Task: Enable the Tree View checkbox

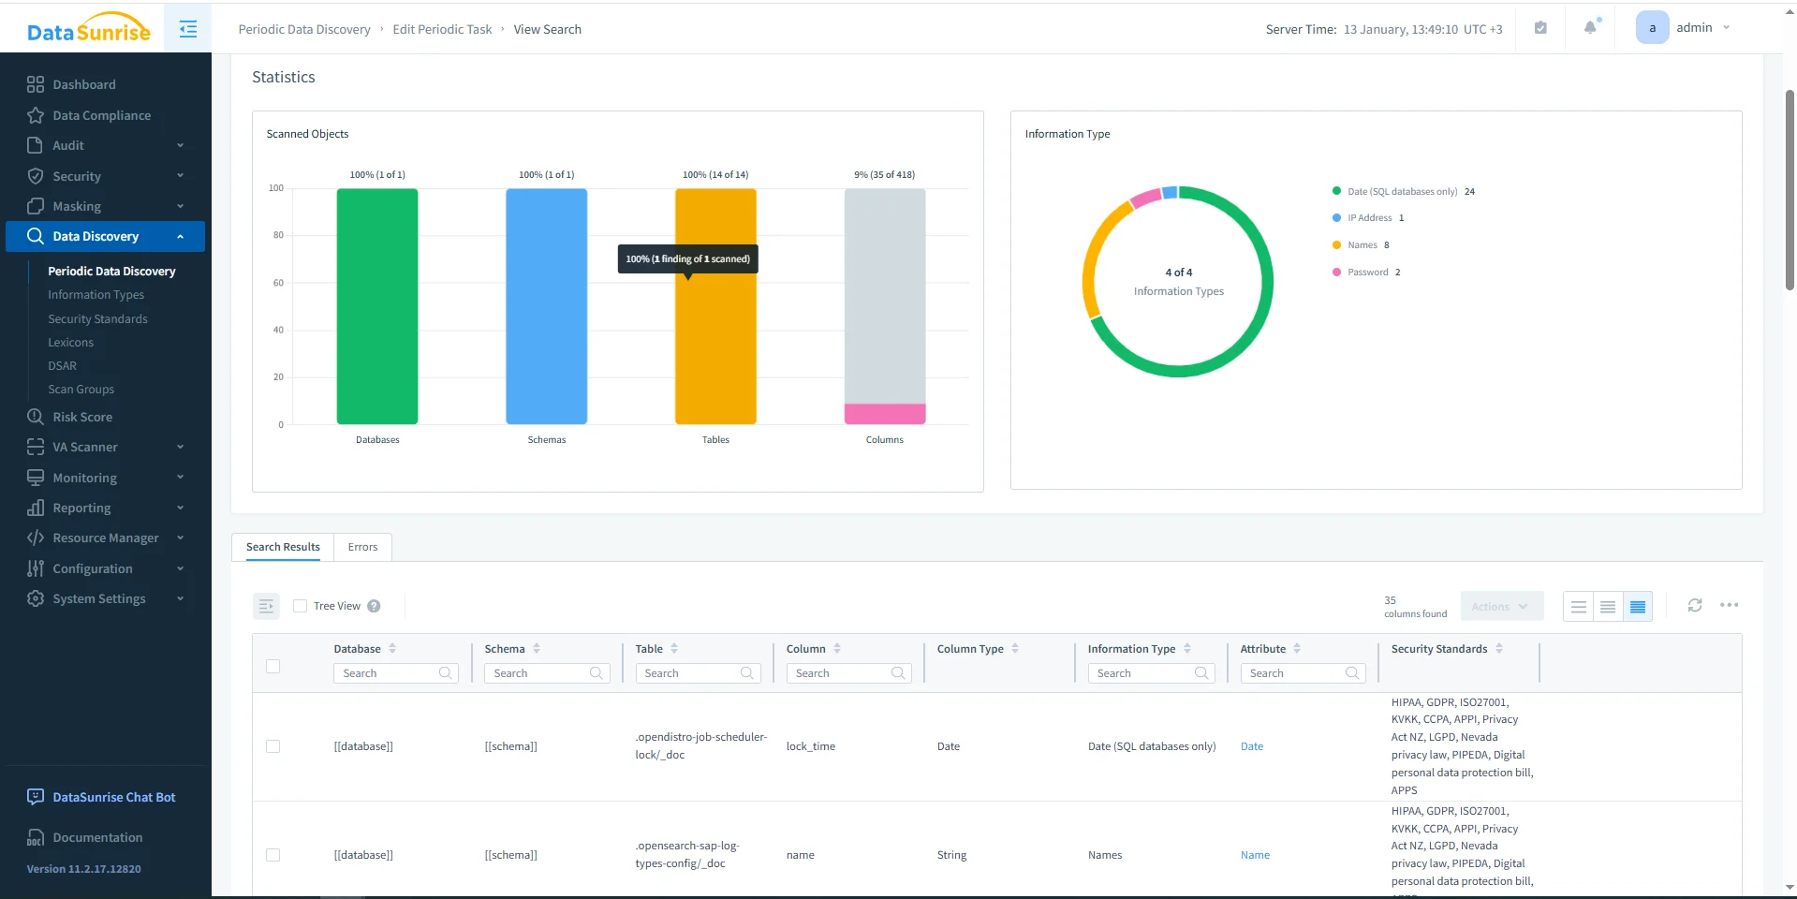Action: (x=301, y=606)
